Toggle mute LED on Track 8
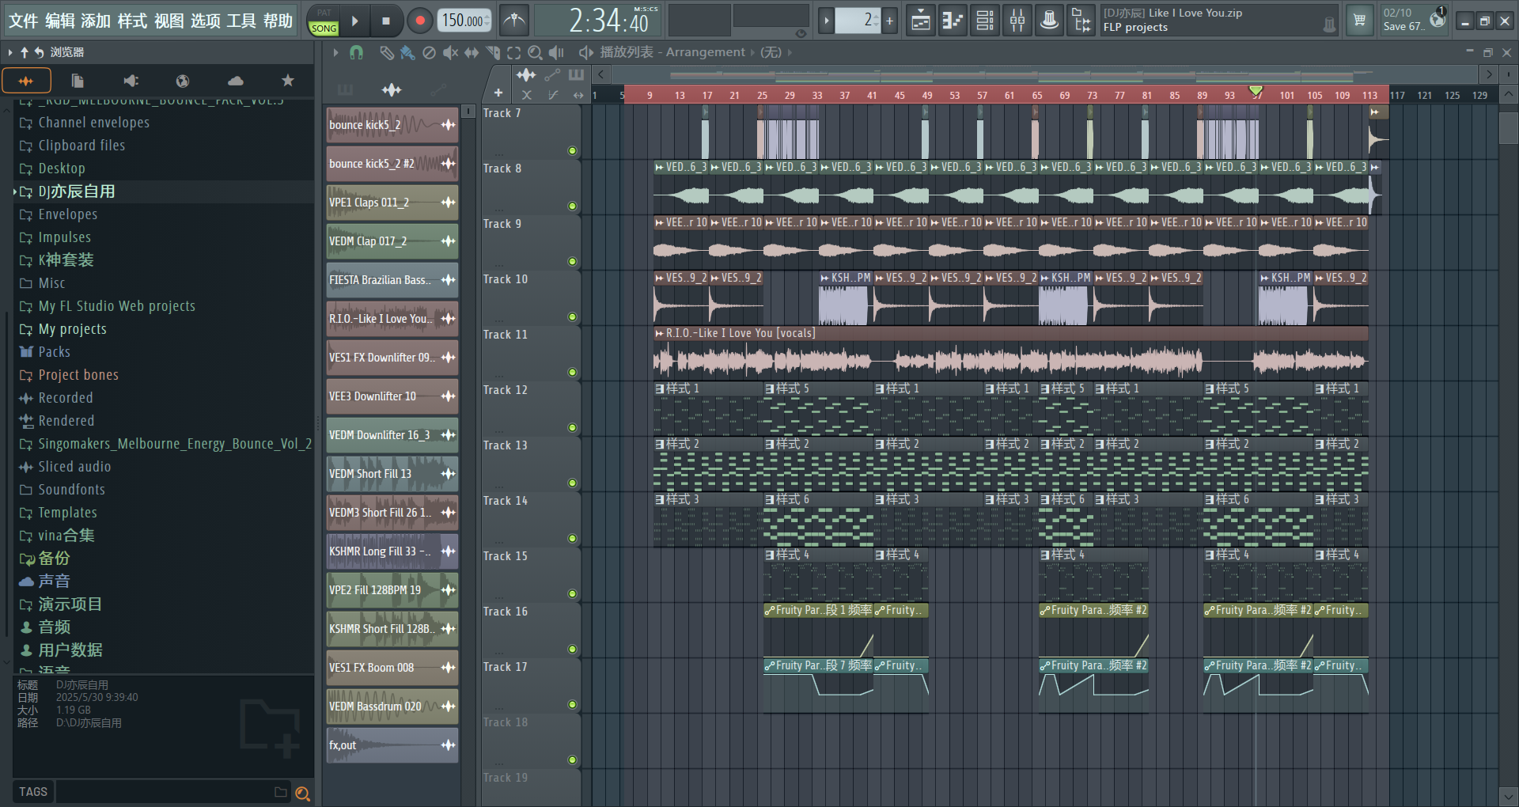This screenshot has height=807, width=1519. coord(572,206)
